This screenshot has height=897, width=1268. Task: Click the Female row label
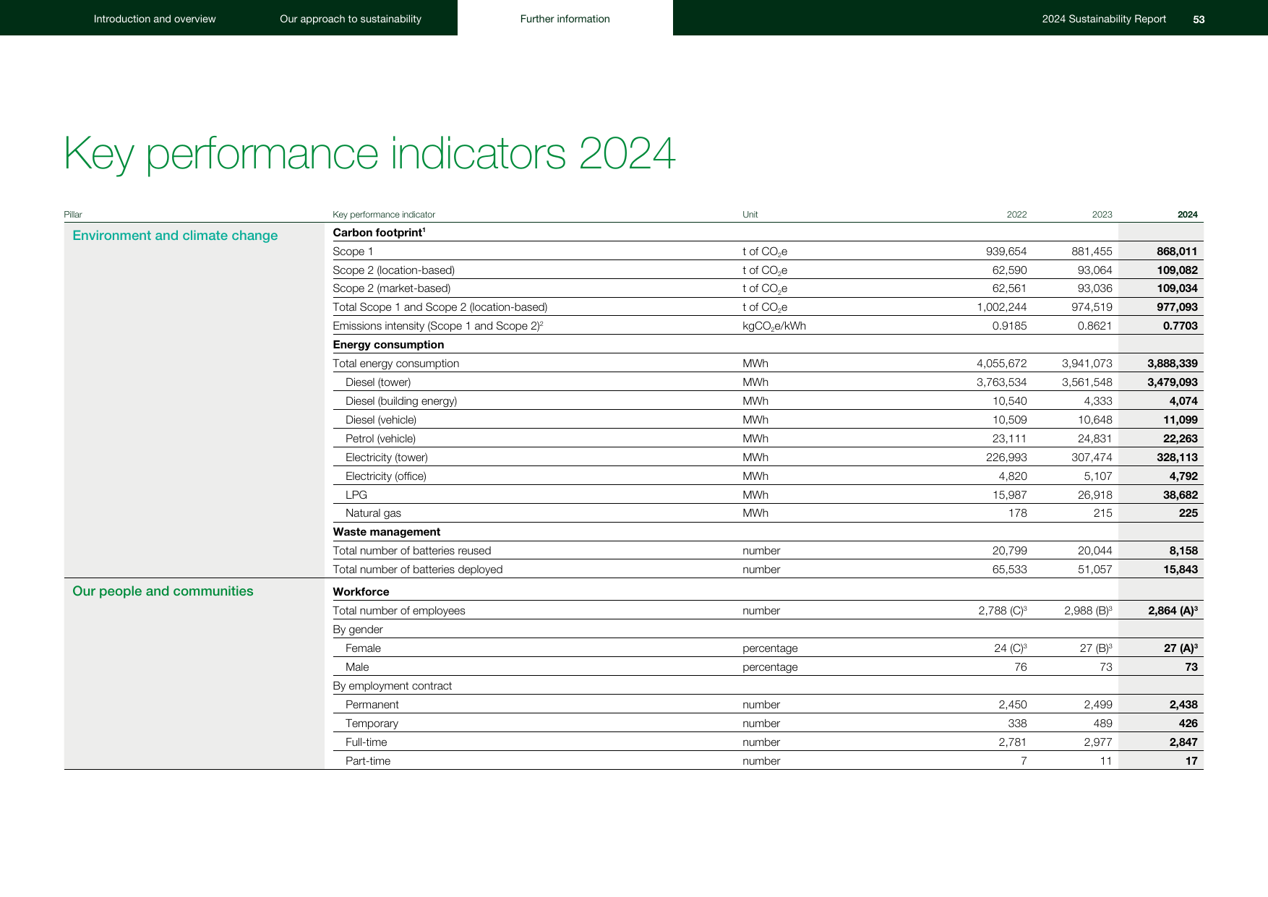tap(363, 648)
